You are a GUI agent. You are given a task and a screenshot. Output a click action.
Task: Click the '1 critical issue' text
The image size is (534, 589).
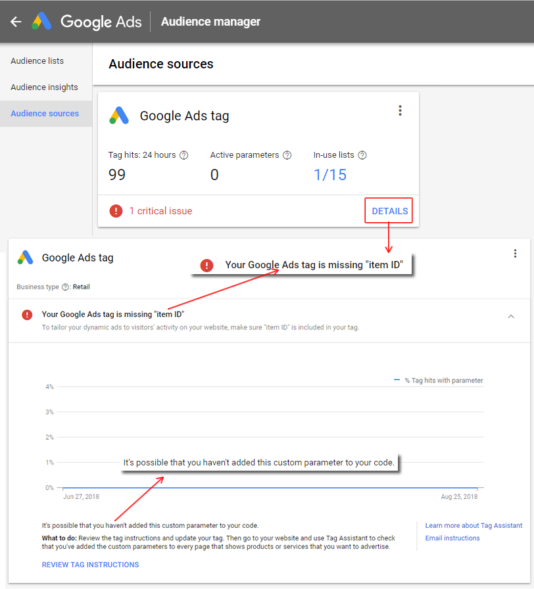[160, 211]
